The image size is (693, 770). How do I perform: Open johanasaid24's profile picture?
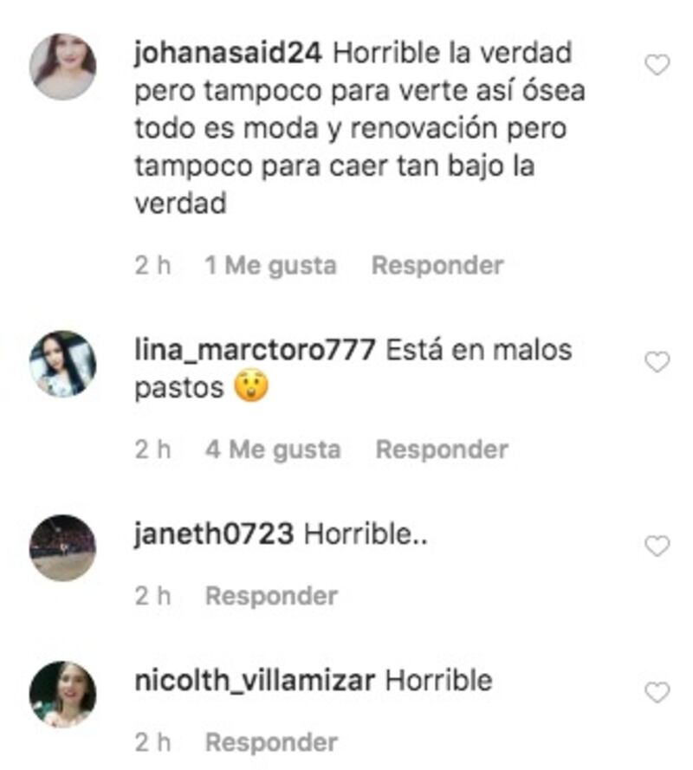(x=62, y=67)
